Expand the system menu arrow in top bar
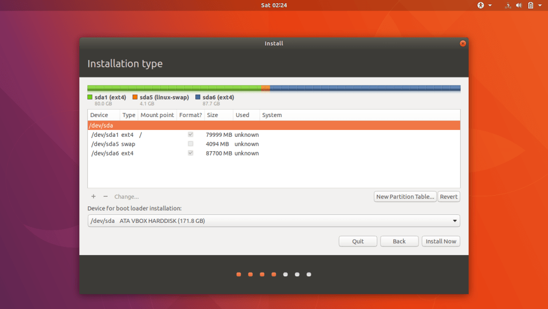The width and height of the screenshot is (548, 309). point(539,5)
